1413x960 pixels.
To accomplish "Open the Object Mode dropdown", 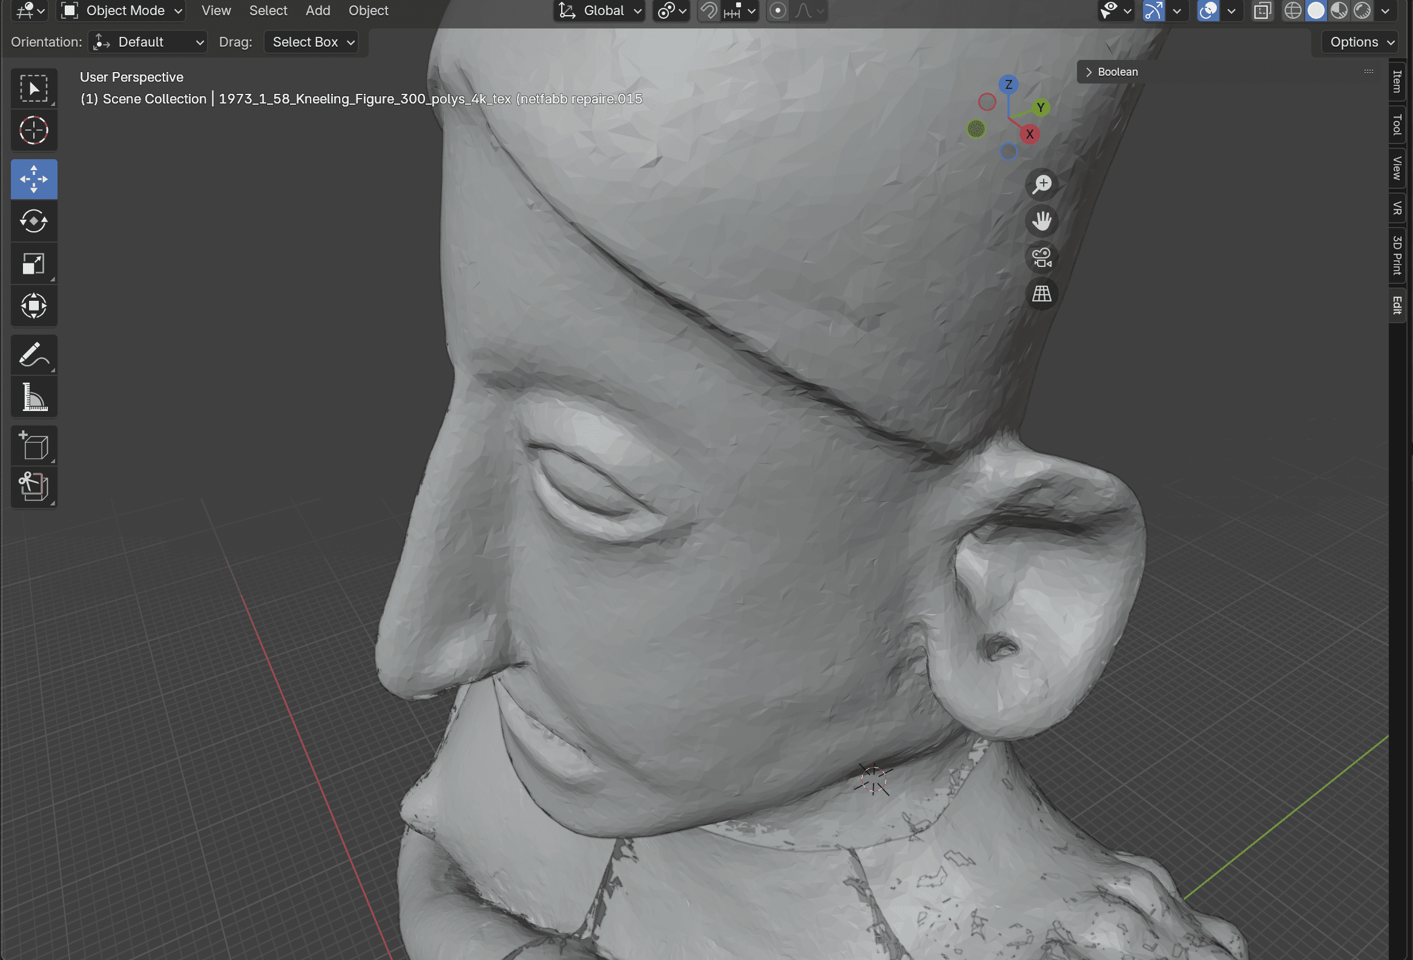I will pos(122,11).
